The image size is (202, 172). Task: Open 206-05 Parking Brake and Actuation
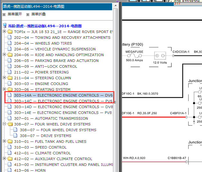point(56,61)
